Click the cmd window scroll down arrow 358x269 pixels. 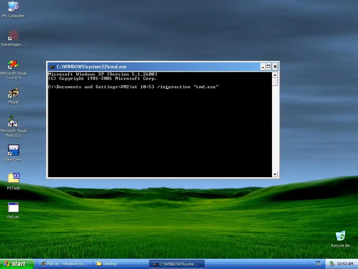coord(275,174)
